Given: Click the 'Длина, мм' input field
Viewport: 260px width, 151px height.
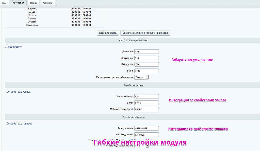Looking at the screenshot, I should pyautogui.click(x=146, y=51).
